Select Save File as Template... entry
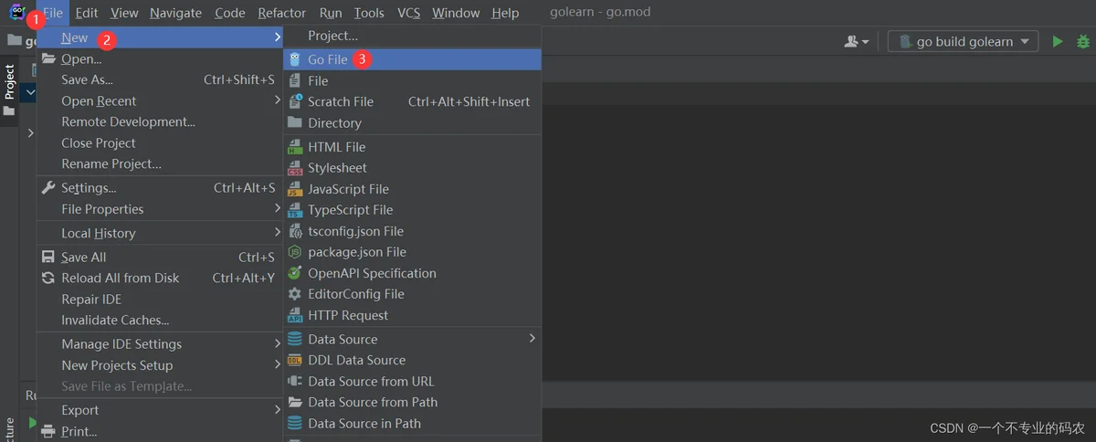The image size is (1096, 442). coord(158,386)
